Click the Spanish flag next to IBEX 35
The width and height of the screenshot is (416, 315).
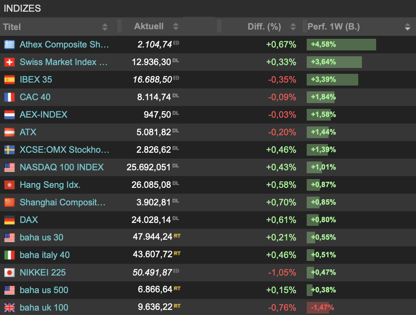(10, 80)
